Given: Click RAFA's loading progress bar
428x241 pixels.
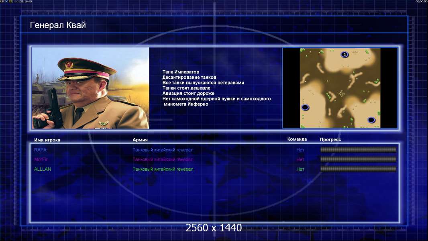Looking at the screenshot, I should [x=359, y=149].
